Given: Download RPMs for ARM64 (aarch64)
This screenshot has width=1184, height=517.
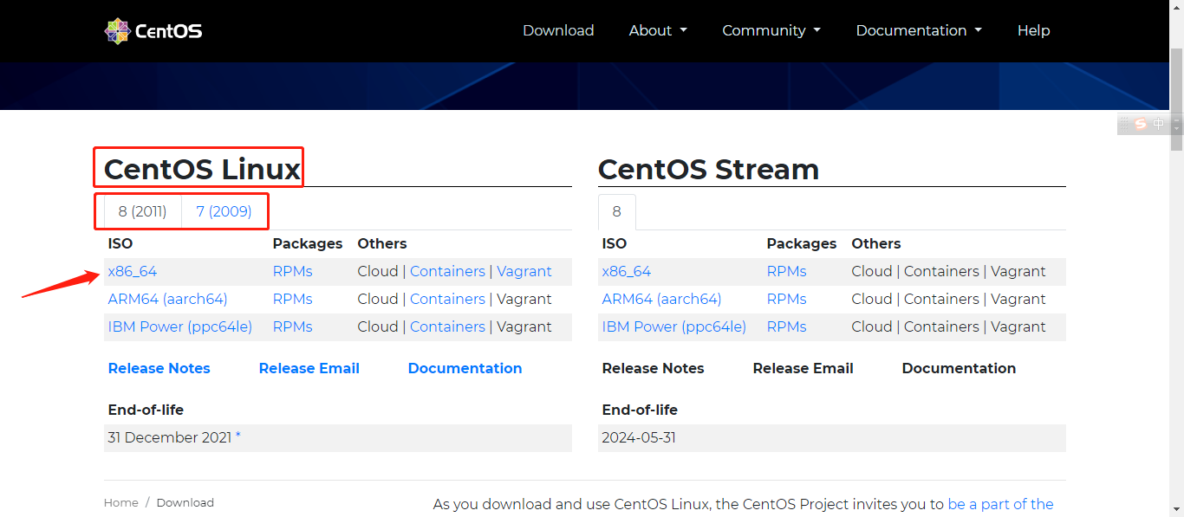Looking at the screenshot, I should (x=292, y=298).
